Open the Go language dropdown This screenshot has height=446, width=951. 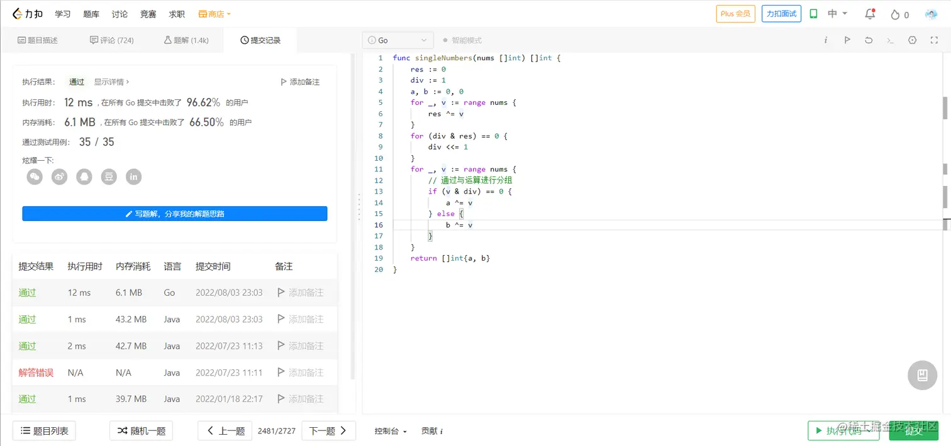tap(398, 40)
